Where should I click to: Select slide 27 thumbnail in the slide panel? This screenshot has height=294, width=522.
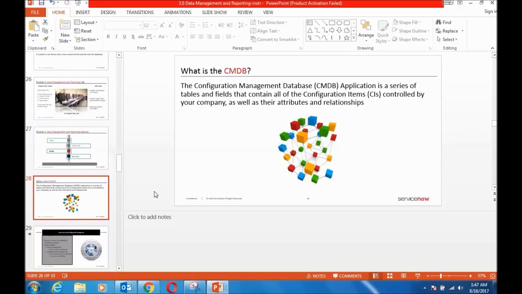click(x=71, y=148)
